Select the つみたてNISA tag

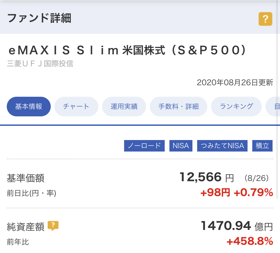(x=222, y=146)
